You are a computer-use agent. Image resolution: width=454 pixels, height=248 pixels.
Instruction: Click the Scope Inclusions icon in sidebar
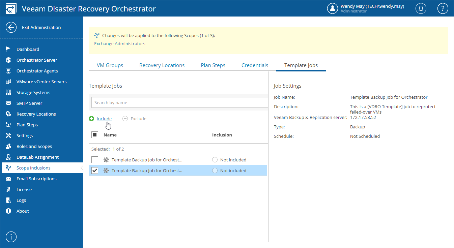tap(9, 168)
